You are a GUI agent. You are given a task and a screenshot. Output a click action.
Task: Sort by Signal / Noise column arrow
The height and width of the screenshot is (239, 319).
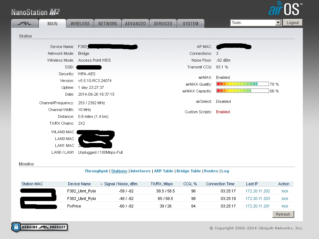point(101,184)
